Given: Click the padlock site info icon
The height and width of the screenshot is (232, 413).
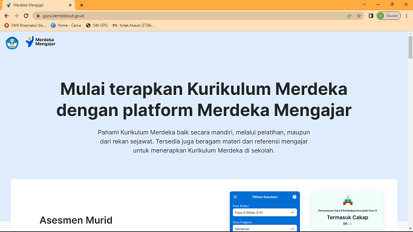Looking at the screenshot, I should point(38,16).
